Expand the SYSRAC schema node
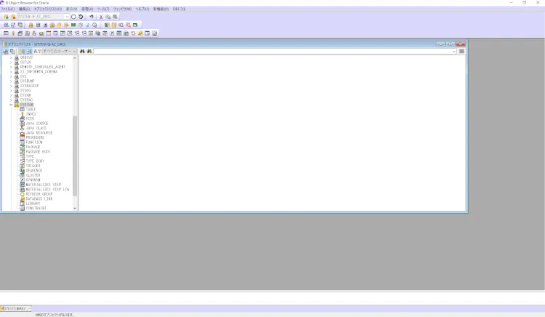The image size is (545, 317). coord(11,100)
